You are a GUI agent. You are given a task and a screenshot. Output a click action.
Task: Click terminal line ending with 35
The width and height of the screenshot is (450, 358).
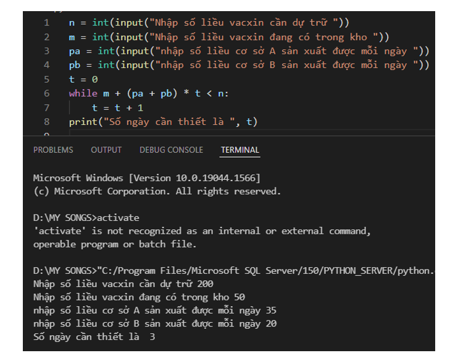pos(155,310)
